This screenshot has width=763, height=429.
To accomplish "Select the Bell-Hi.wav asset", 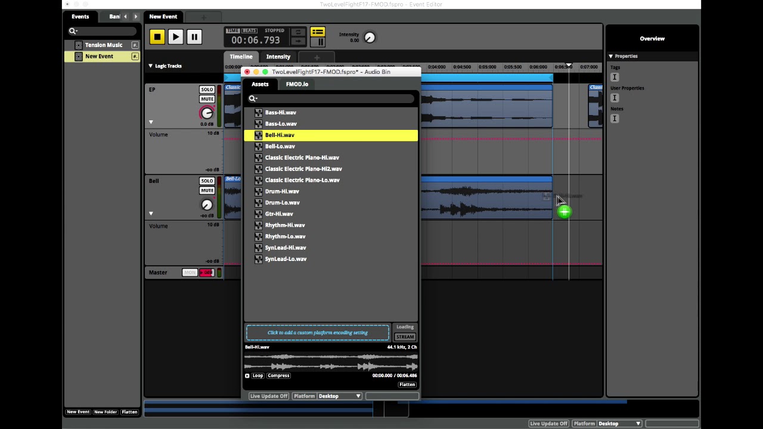I will [x=331, y=135].
